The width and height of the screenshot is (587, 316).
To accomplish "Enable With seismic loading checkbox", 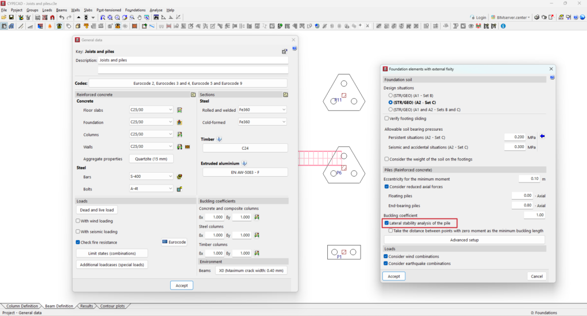I will pyautogui.click(x=78, y=231).
